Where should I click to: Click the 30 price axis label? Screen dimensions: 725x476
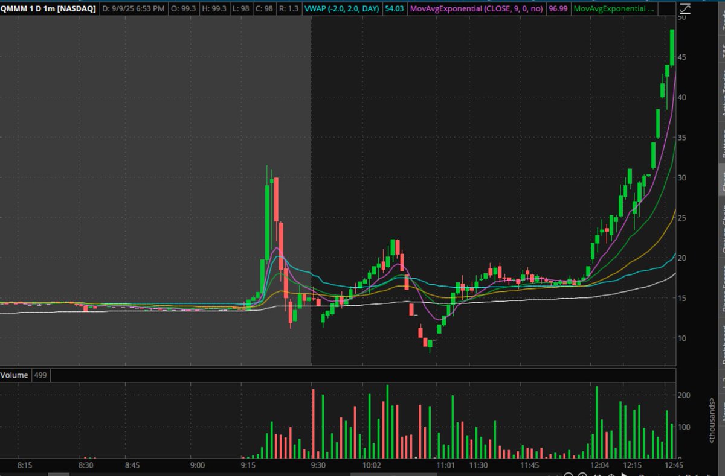681,177
